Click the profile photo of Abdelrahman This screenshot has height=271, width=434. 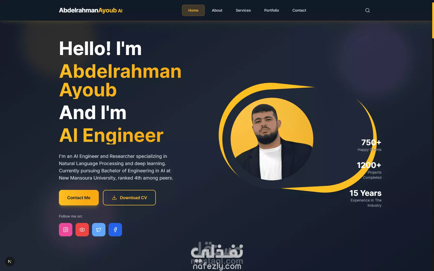(272, 139)
